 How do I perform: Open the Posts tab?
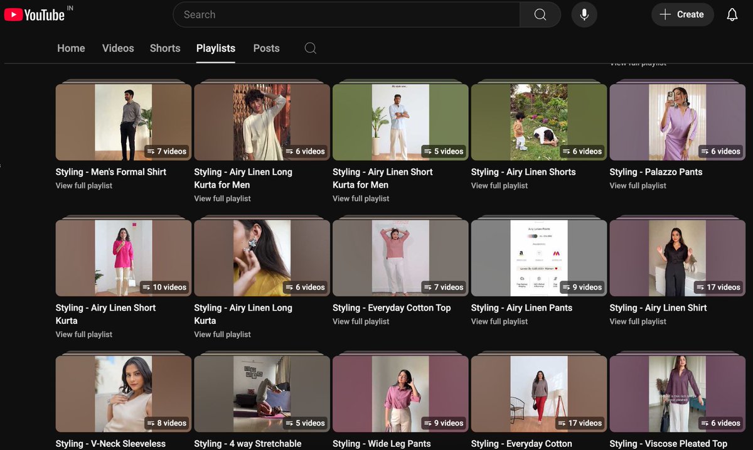pos(266,48)
